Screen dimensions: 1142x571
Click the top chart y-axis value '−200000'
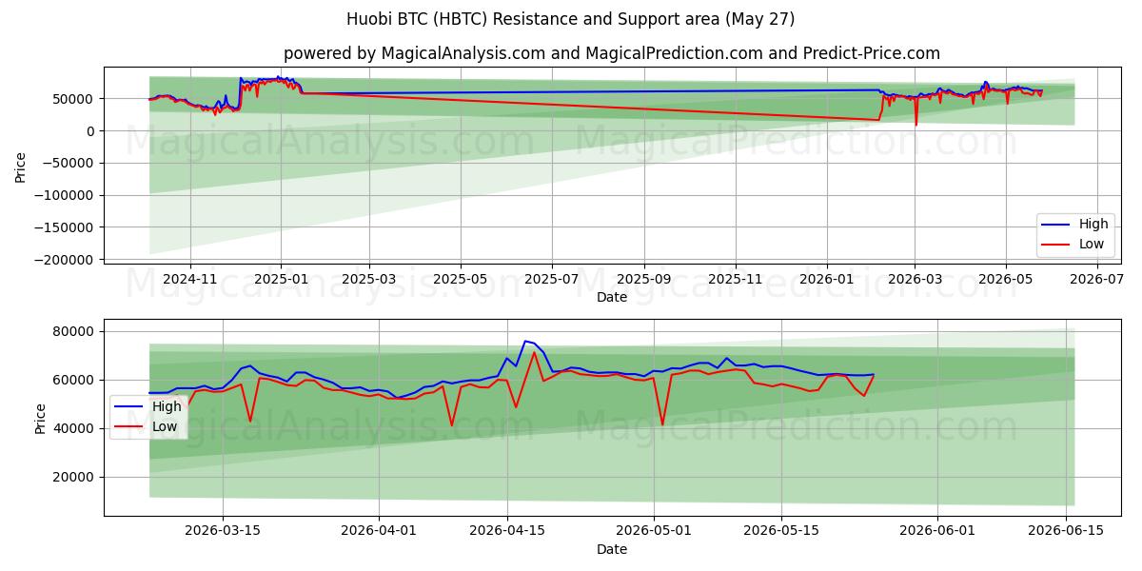[65, 260]
